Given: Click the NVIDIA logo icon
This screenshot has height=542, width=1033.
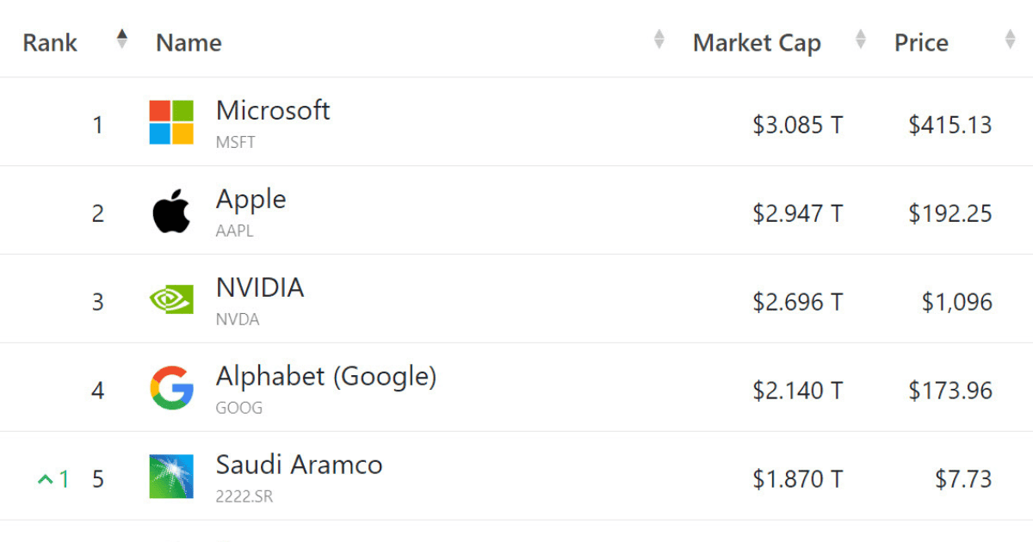Looking at the screenshot, I should coord(171,300).
